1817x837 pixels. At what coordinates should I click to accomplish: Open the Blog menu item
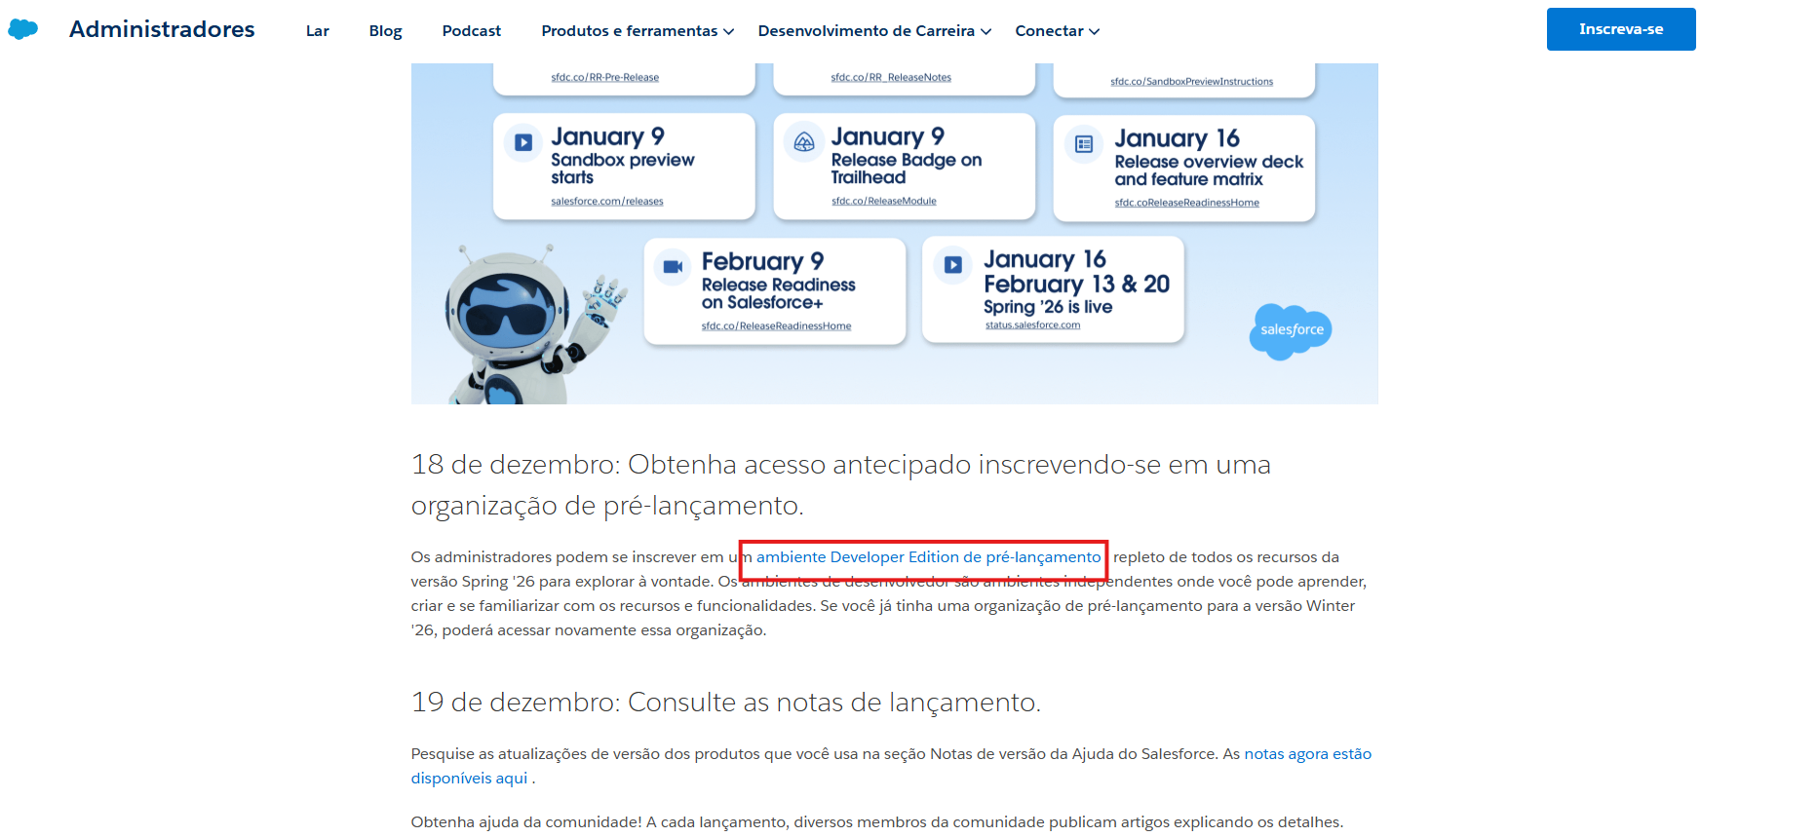click(386, 31)
